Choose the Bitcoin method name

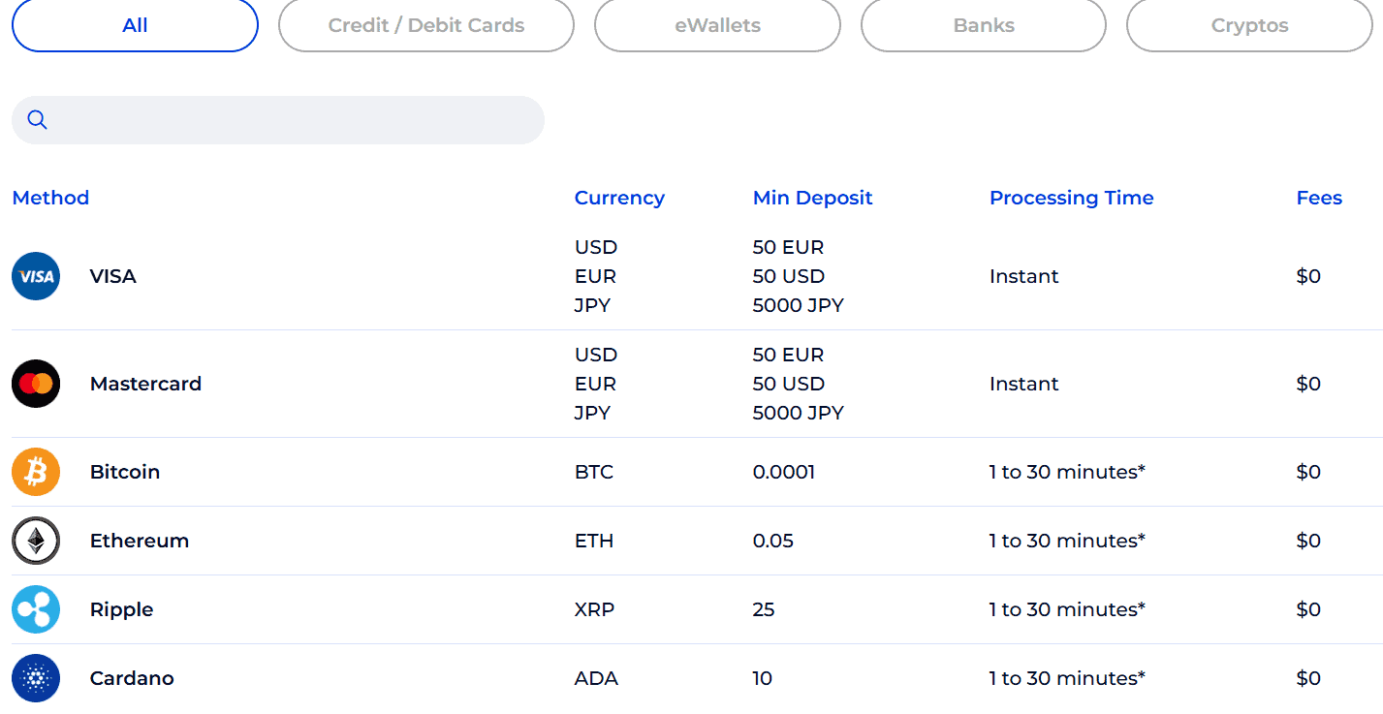(125, 472)
